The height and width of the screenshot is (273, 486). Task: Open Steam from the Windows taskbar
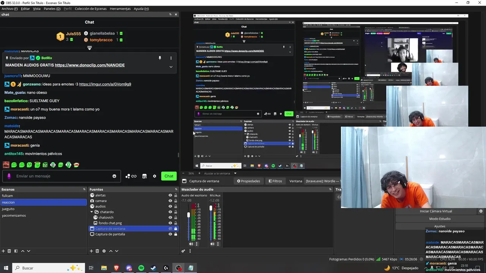(153, 268)
